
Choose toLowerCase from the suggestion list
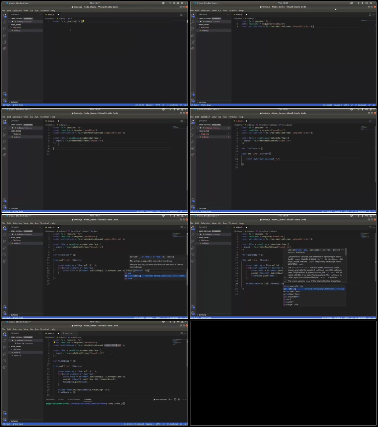(x=314, y=291)
